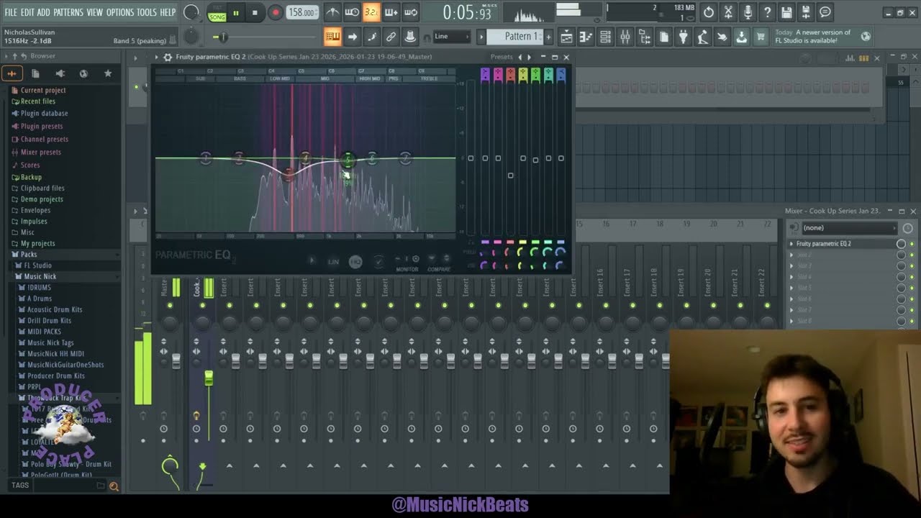Open the Playlist view icon
The image size is (921, 518).
(x=566, y=37)
